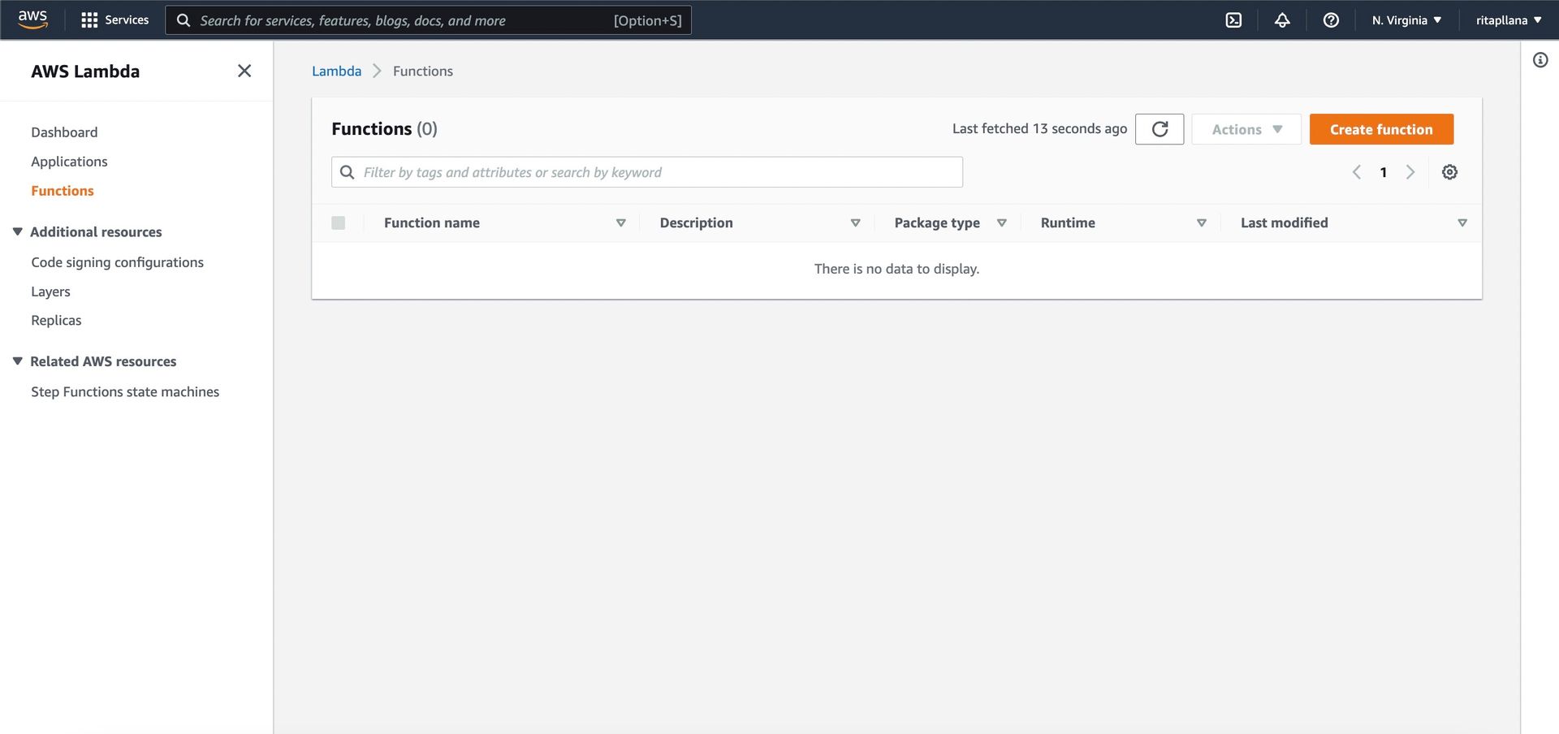Collapse Additional resources section

click(x=17, y=231)
